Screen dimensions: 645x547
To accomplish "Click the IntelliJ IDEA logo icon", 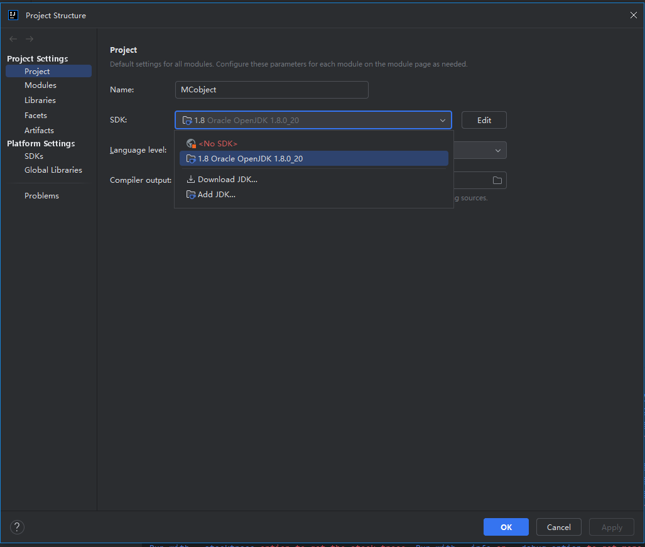I will (x=13, y=15).
